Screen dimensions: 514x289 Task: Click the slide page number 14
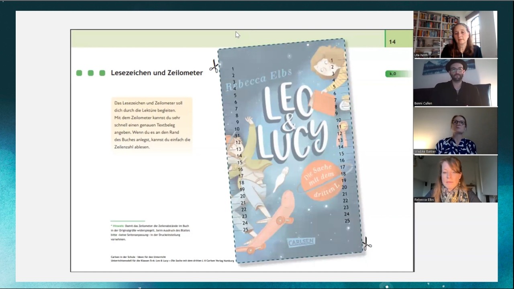point(392,42)
